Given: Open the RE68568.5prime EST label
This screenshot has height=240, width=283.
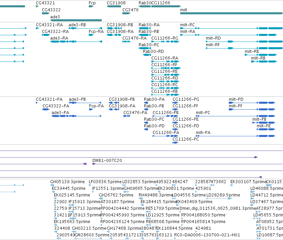Looking at the screenshot, I should pyautogui.click(x=163, y=222).
